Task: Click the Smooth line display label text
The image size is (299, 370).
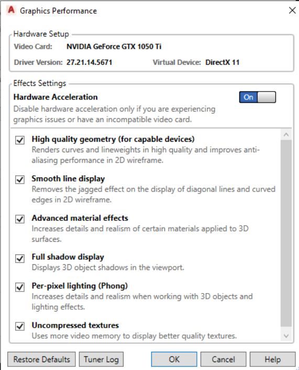Action: click(x=68, y=178)
